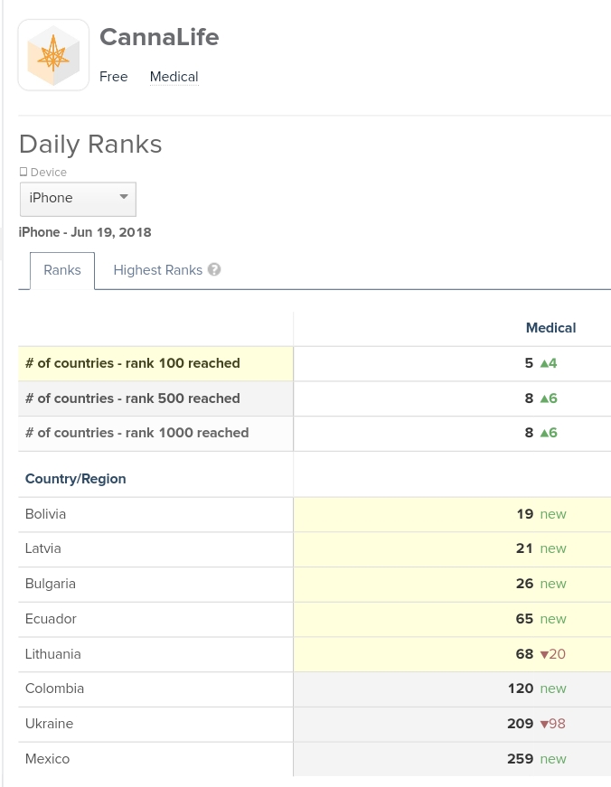Click the Ecuador rank value 65

point(524,619)
